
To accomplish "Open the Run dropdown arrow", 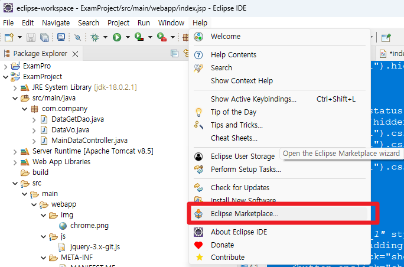I will click(x=128, y=38).
